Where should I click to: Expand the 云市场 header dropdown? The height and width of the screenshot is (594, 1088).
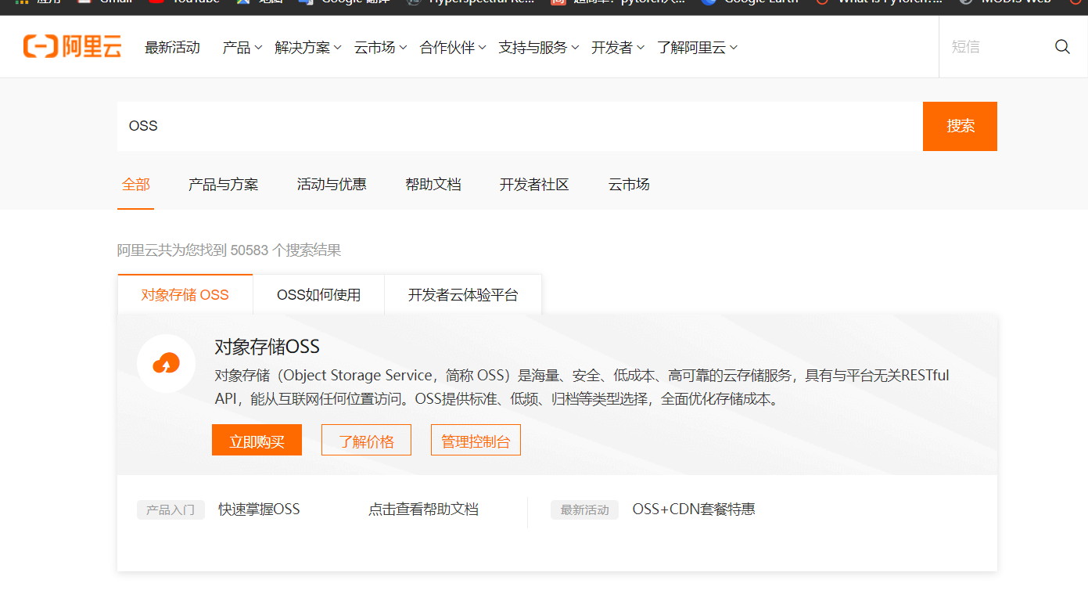click(380, 48)
